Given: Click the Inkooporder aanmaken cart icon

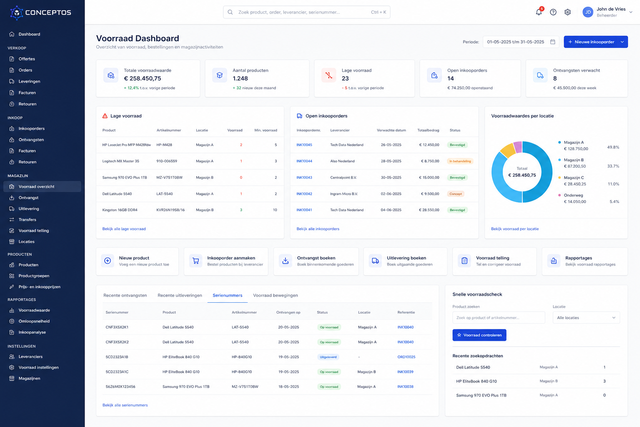Looking at the screenshot, I should (196, 261).
